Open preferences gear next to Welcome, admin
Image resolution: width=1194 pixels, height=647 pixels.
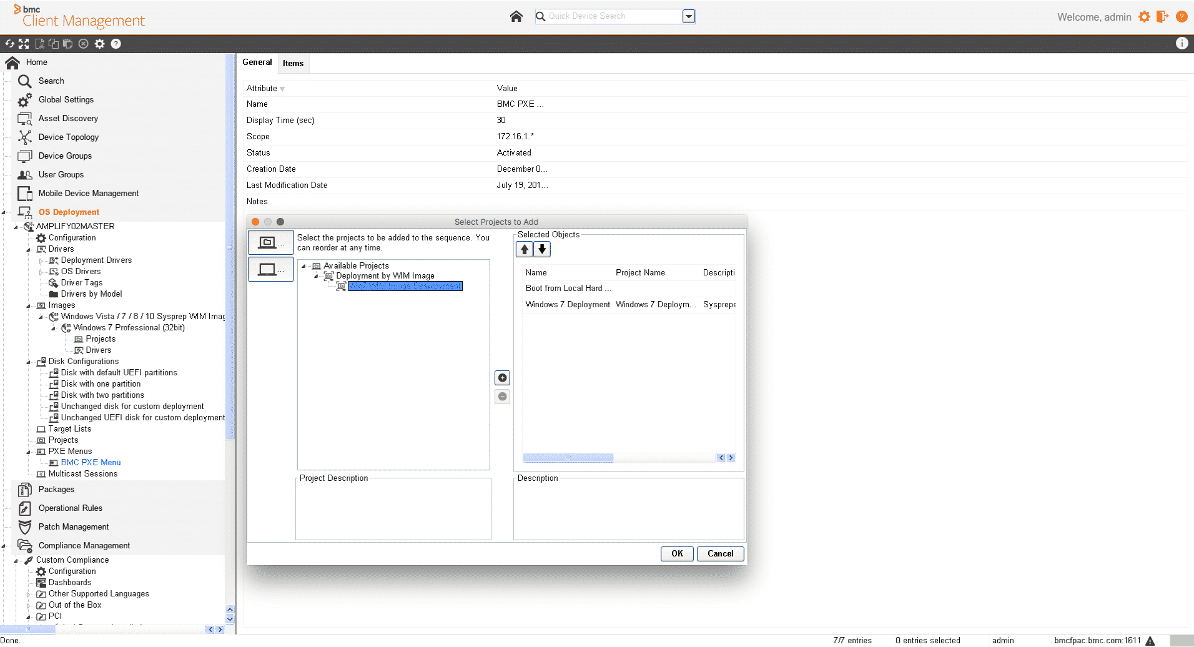point(1144,17)
